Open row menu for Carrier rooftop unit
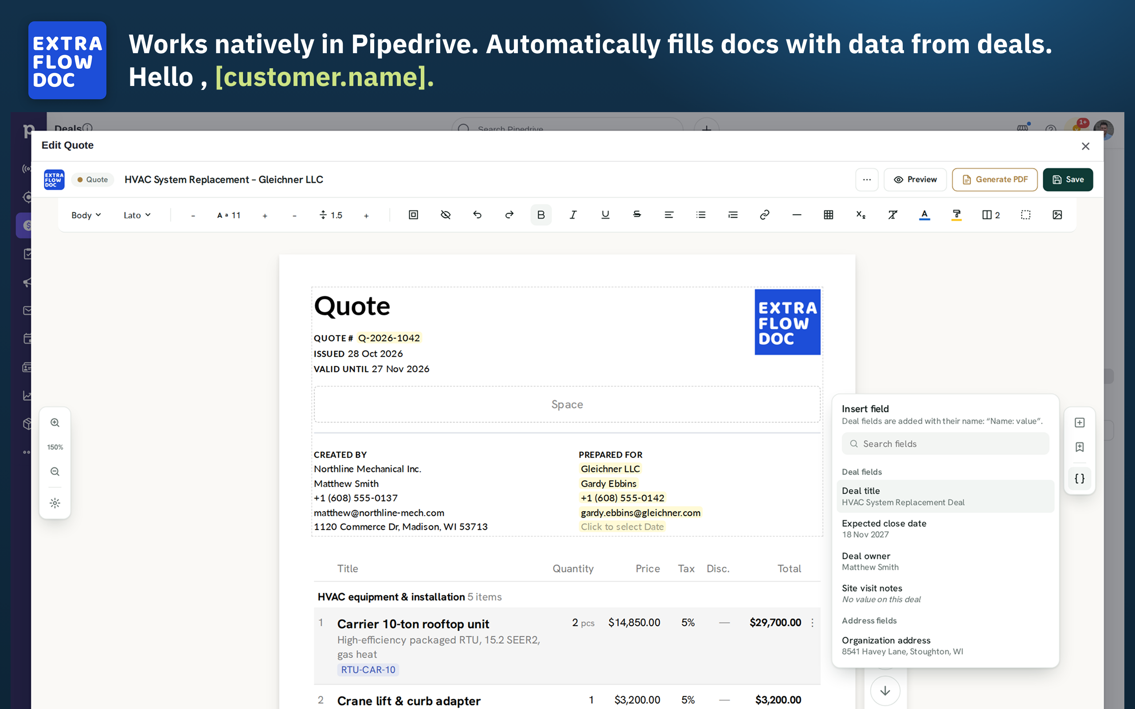 [x=812, y=623]
